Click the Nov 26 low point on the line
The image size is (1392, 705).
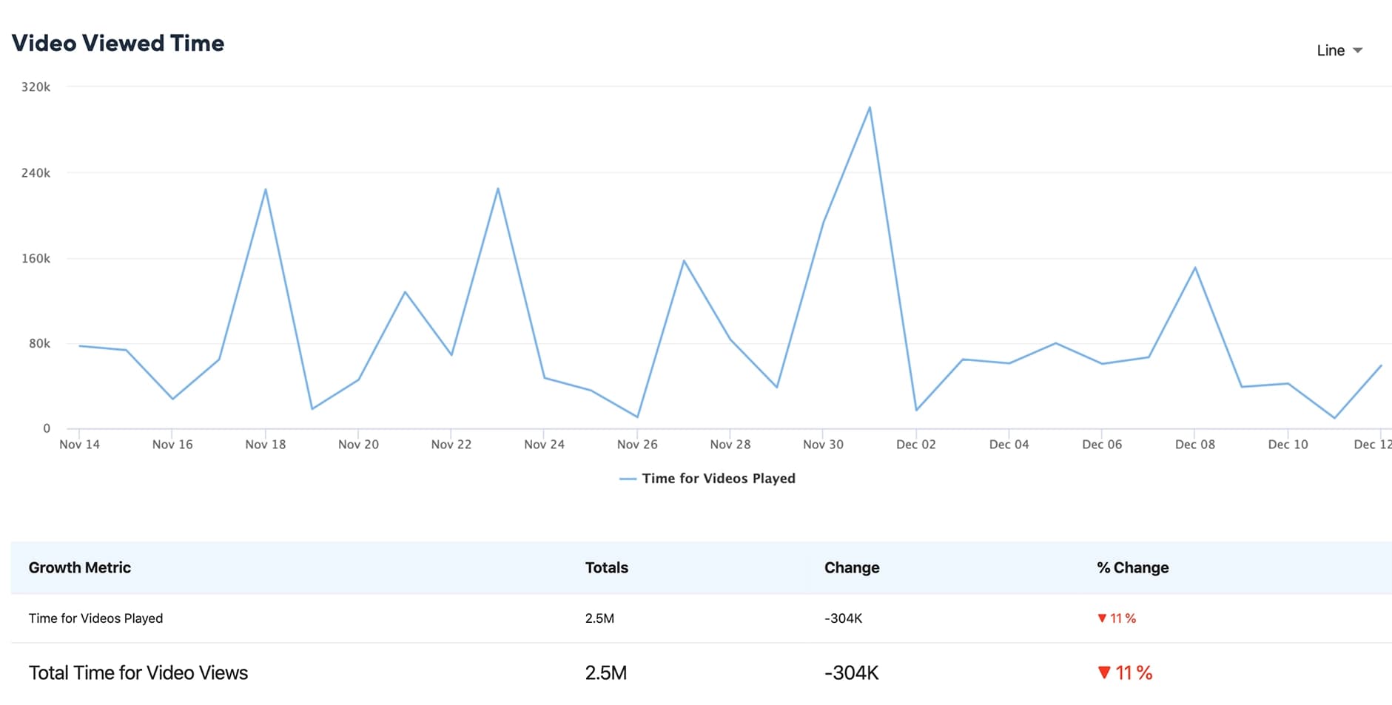point(637,417)
